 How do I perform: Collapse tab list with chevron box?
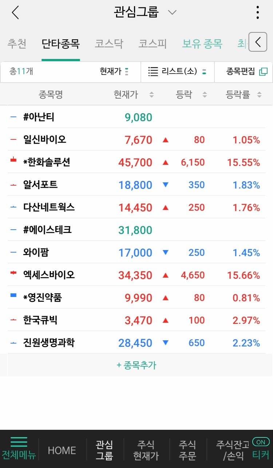pos(258,42)
